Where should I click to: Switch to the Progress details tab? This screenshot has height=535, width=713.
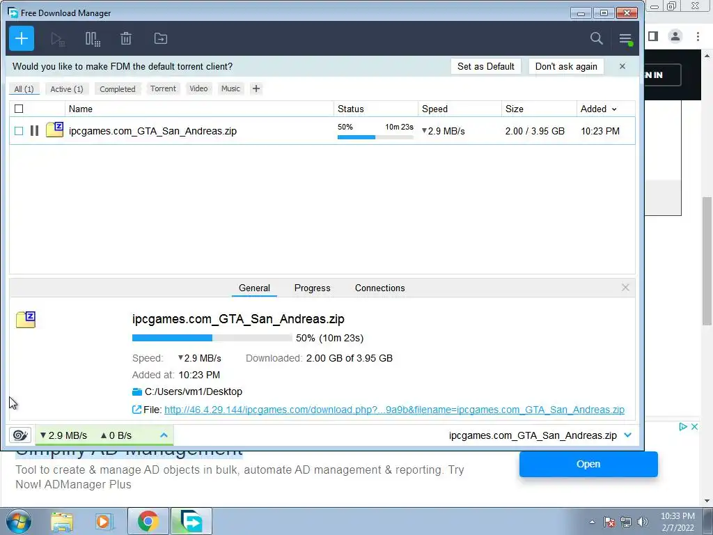pos(313,288)
